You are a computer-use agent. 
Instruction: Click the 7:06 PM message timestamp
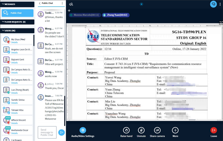(59, 96)
